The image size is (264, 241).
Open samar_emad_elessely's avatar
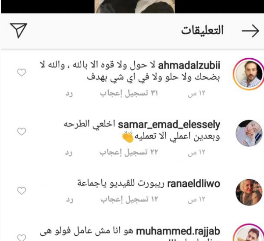point(249,133)
